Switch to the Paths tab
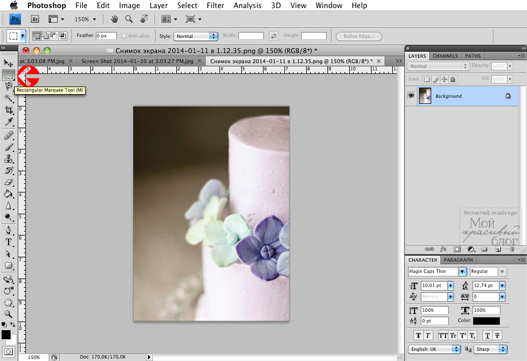 473,56
